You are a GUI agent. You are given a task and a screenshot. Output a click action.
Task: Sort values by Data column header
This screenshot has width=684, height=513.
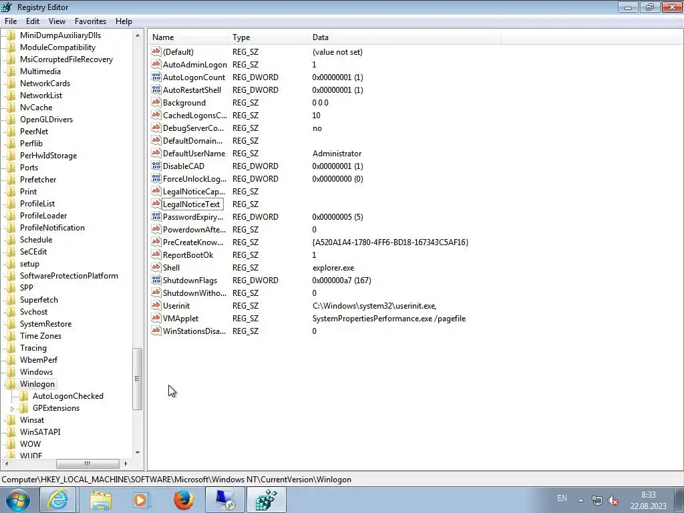(404, 37)
